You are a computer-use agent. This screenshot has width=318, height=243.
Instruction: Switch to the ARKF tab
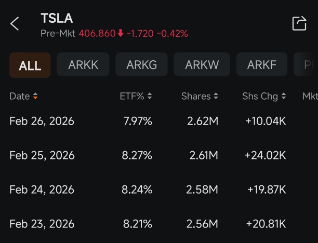coord(262,64)
